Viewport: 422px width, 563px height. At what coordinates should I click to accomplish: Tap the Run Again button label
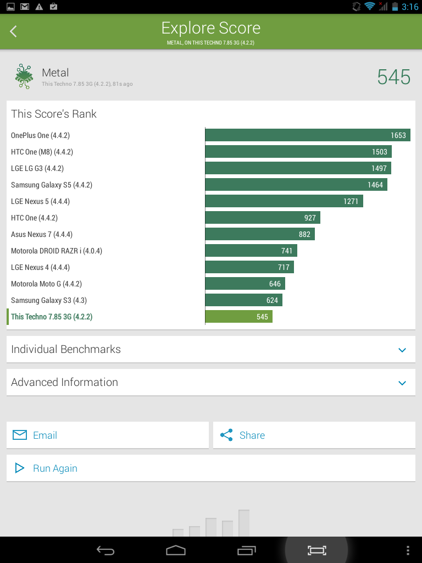click(55, 468)
